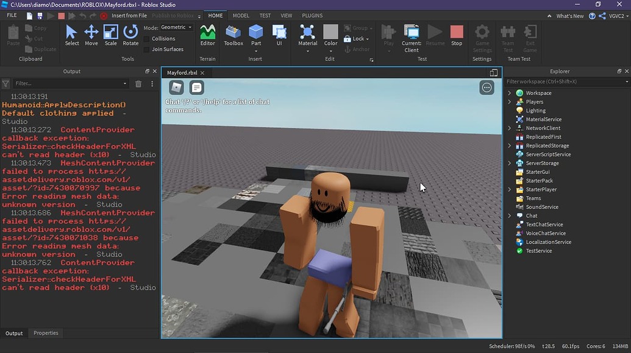
Task: Select the Select tool
Action: click(71, 35)
